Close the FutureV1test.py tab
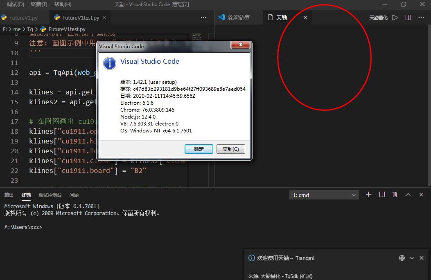The height and width of the screenshot is (280, 431). [x=104, y=18]
